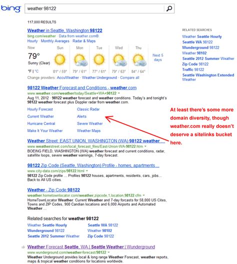
Task: Open 'Weather Street: EAST UNION' result
Action: 96,141
